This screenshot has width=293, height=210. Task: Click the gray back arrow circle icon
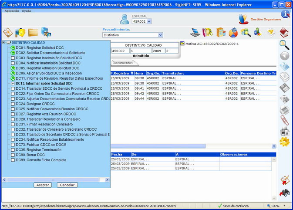[x=285, y=56]
